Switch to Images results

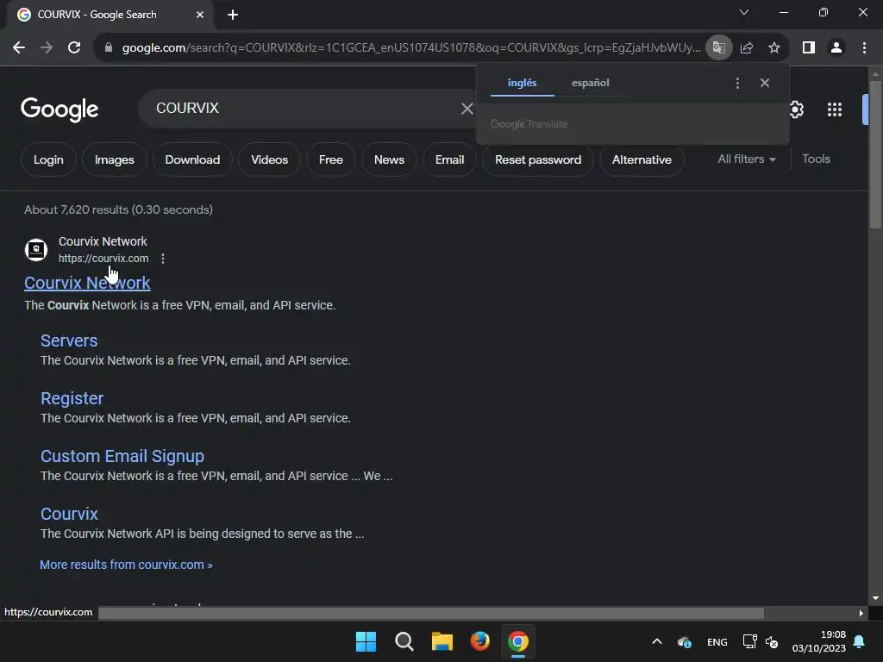(x=115, y=159)
